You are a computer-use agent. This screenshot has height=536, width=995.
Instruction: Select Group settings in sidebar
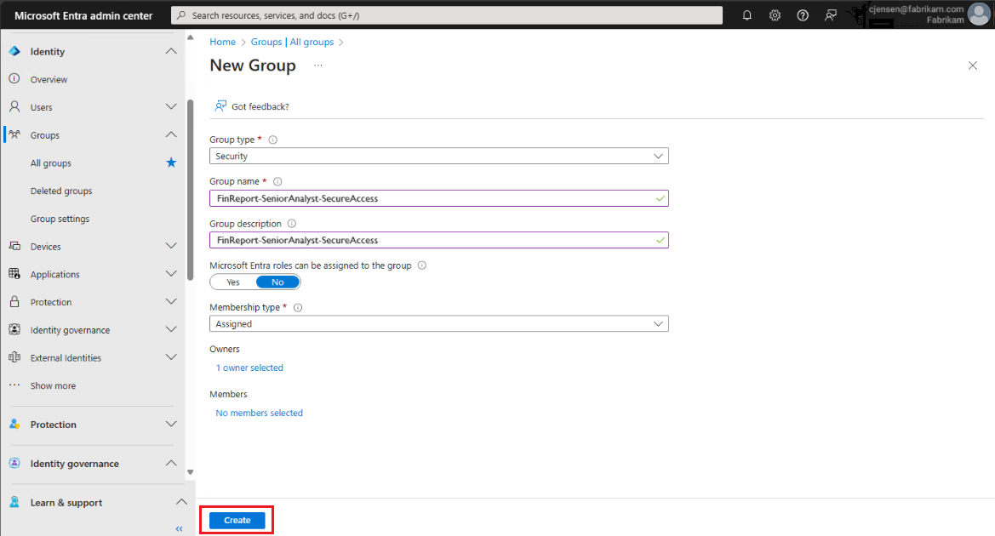point(60,219)
